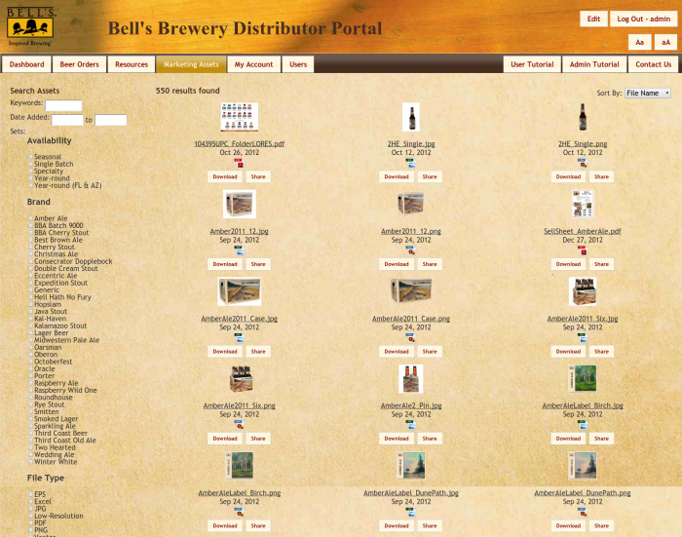This screenshot has width=682, height=537.
Task: Open the AmberAleLabel_DunePath.png file link
Action: click(583, 493)
